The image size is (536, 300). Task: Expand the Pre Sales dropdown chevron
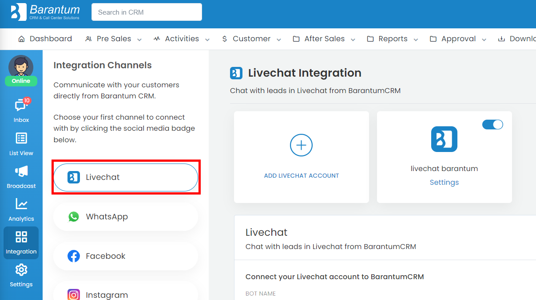139,39
